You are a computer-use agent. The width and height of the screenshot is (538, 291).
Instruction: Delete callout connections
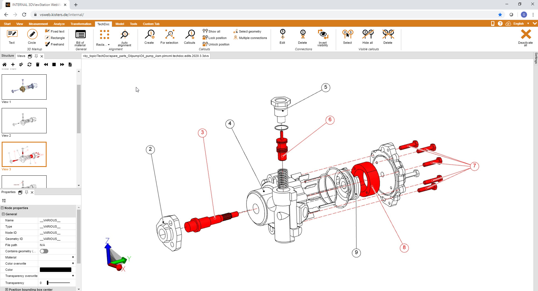pyautogui.click(x=303, y=37)
